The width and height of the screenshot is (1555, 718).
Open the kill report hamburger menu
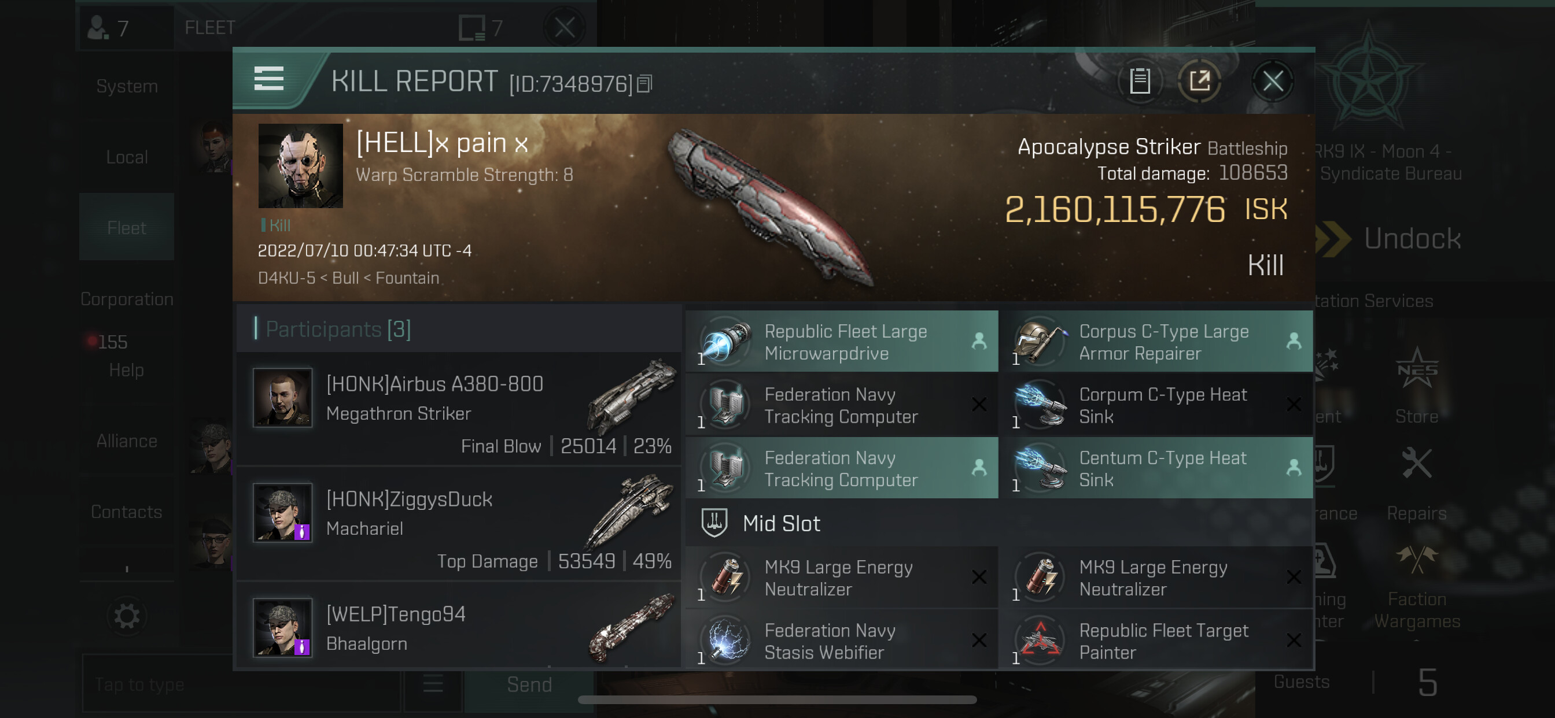268,79
